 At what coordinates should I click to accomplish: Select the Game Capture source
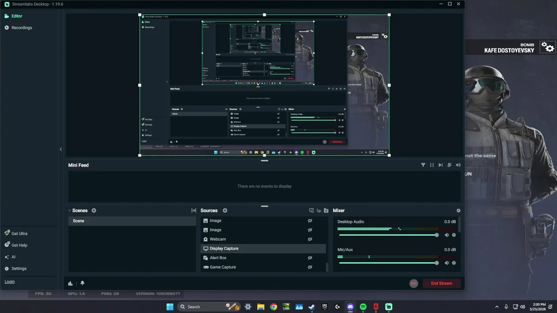click(x=263, y=267)
